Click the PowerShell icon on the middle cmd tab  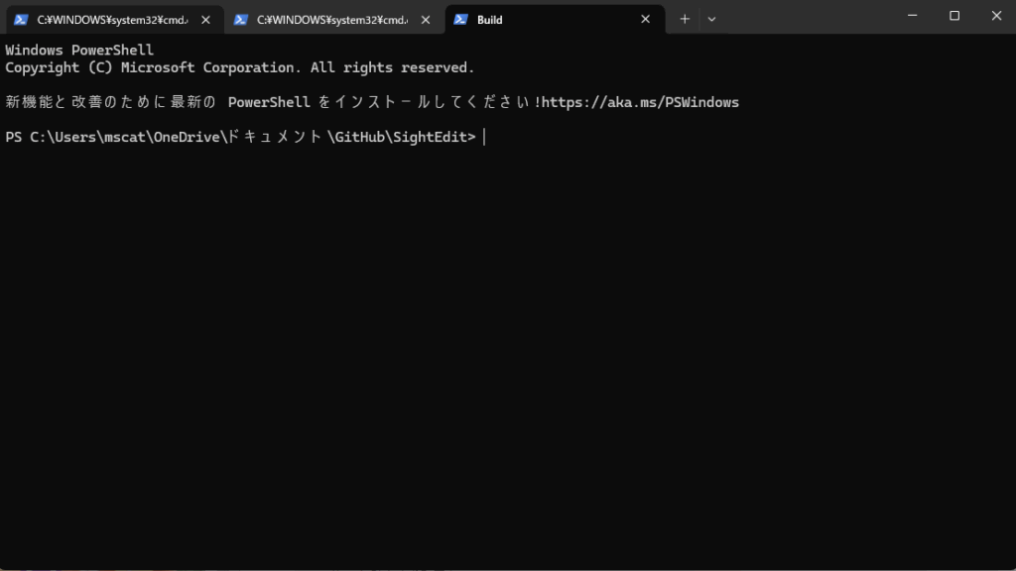240,19
